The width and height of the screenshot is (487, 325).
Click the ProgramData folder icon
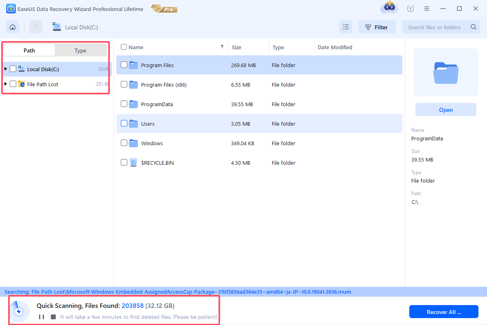133,104
